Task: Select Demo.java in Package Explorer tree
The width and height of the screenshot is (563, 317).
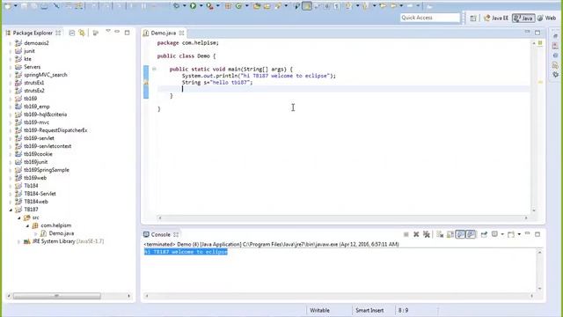Action: pos(61,233)
